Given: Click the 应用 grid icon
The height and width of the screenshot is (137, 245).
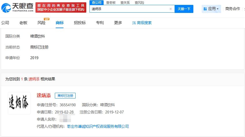Looking at the screenshot, I should (205, 9).
